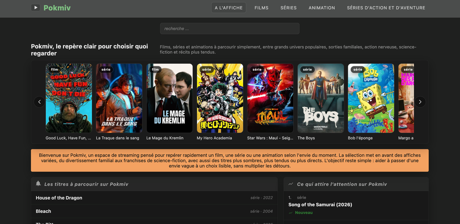Click the 'Star Wars : Maul - Seig...' title

tap(270, 138)
